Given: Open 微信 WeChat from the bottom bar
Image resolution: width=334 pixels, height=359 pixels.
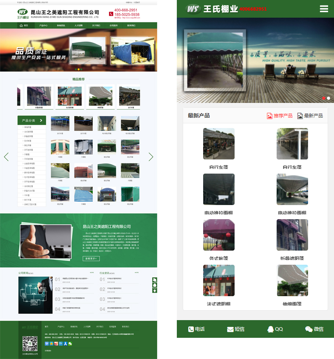Looking at the screenshot, I should click(314, 329).
